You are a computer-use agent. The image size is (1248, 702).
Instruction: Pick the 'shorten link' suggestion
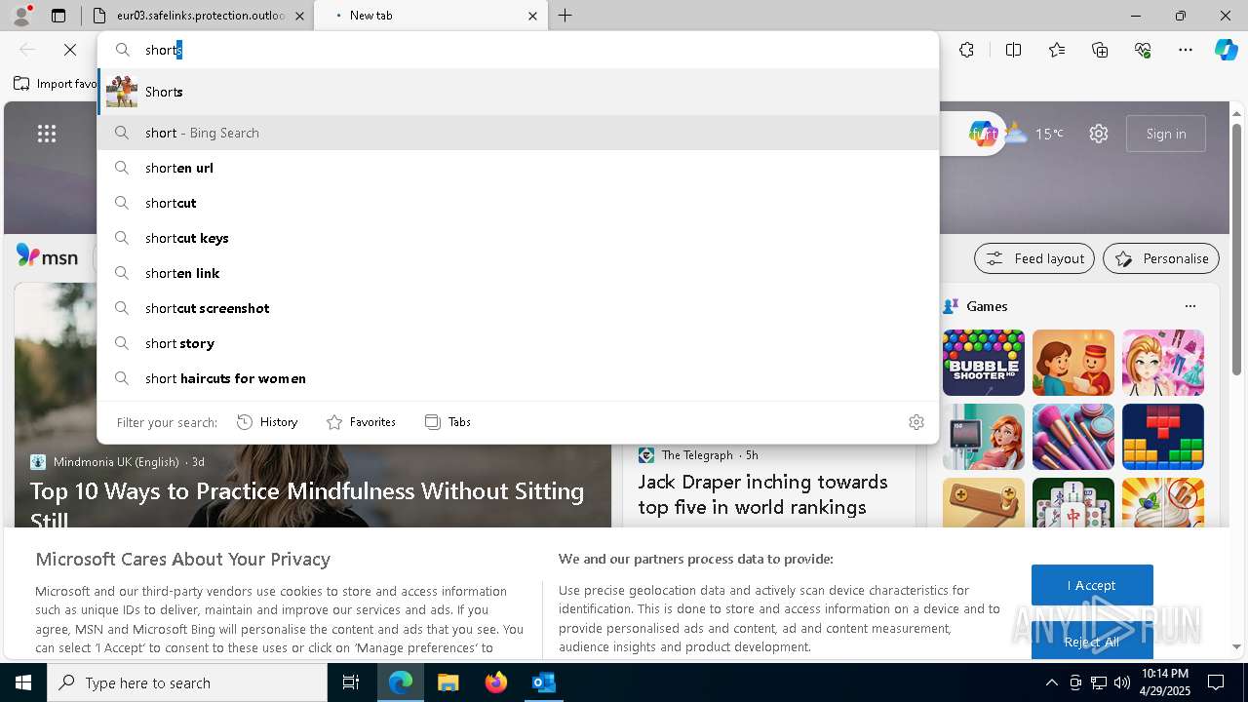pos(518,273)
